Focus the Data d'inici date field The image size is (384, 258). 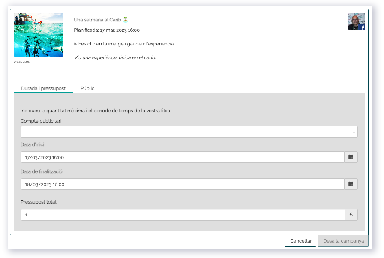click(x=182, y=157)
